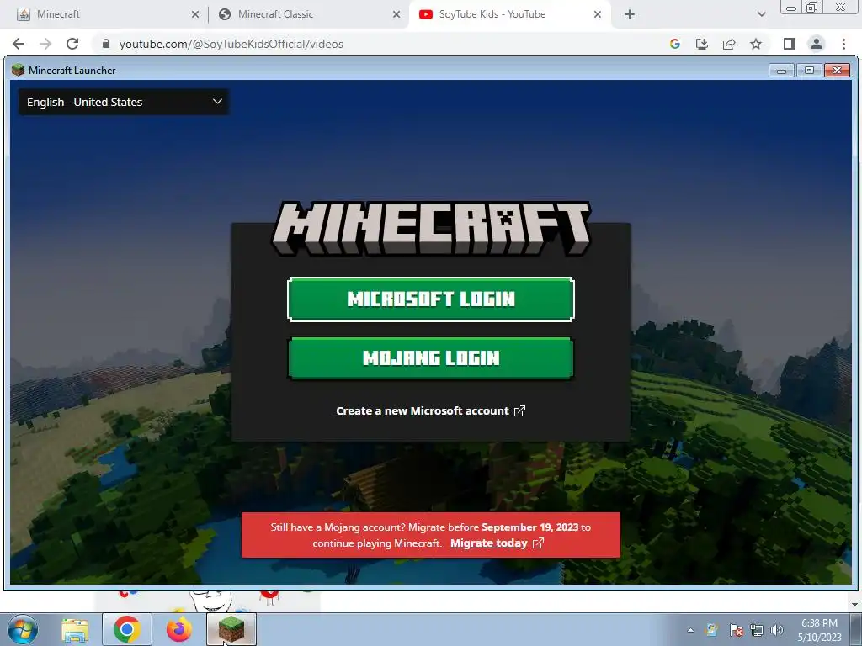Launch Firefox from the taskbar

179,630
